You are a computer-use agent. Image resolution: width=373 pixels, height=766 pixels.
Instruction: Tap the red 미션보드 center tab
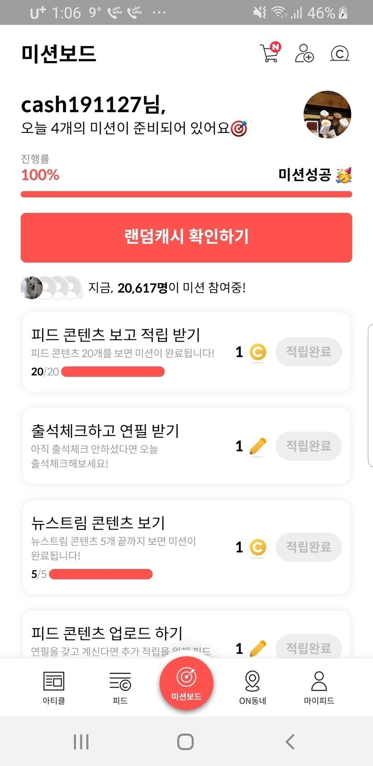click(x=186, y=683)
